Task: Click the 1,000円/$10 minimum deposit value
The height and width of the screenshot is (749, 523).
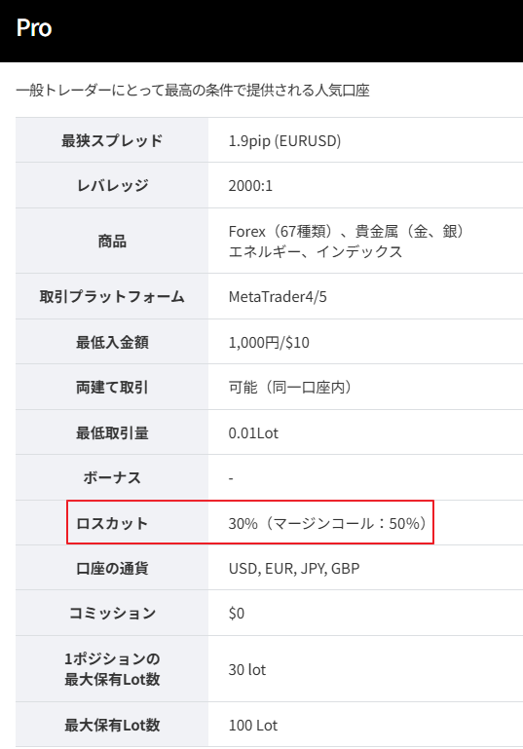Action: coord(269,343)
